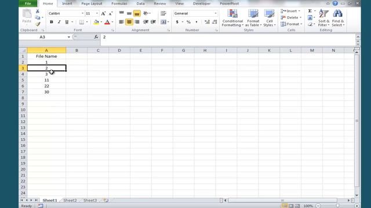Click the Delete cells button
Viewport: 371px width, 208px height.
coord(291,17)
